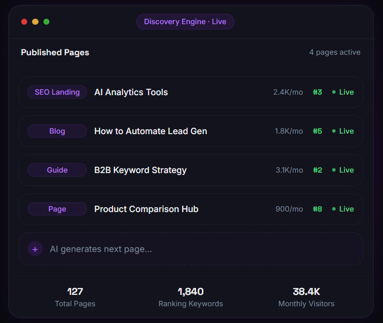Click AI generates next page placeholder
The height and width of the screenshot is (323, 383).
[191, 249]
